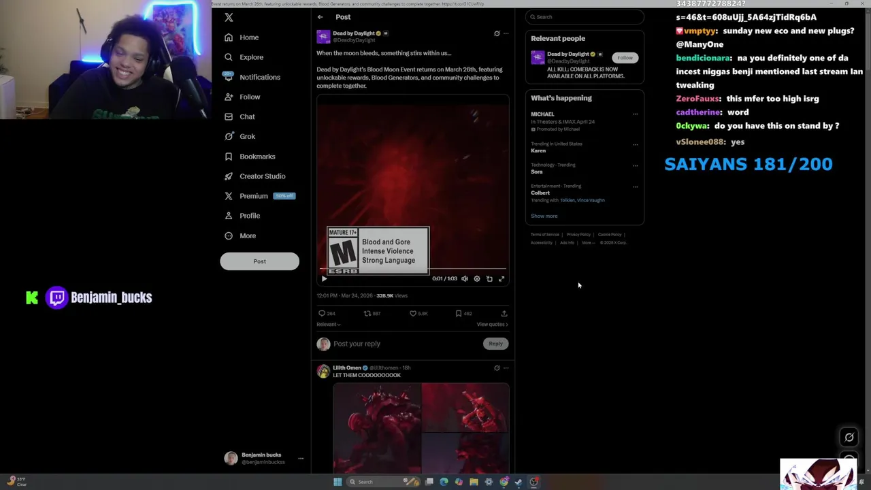The height and width of the screenshot is (490, 871).
Task: Go to the Bookmarks menu label
Action: 257,157
